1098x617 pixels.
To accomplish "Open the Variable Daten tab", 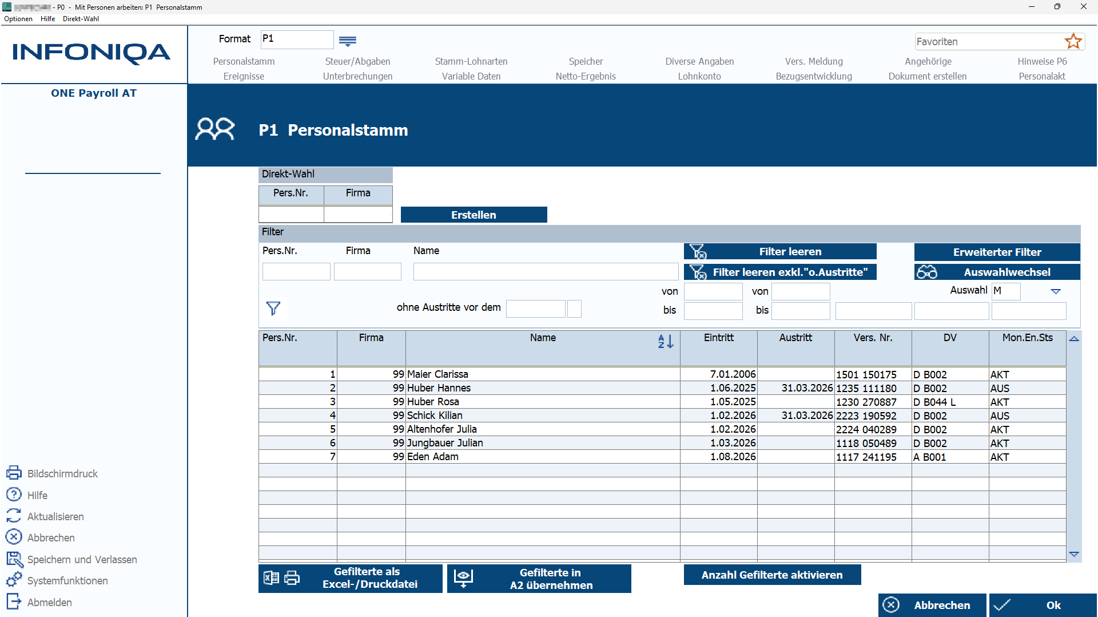I will coord(471,76).
